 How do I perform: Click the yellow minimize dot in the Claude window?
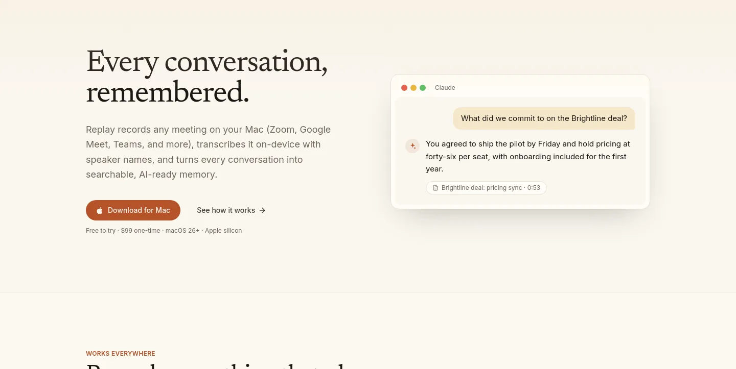point(413,88)
